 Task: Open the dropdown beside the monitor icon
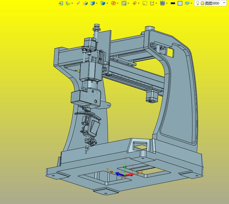(x=167, y=3)
